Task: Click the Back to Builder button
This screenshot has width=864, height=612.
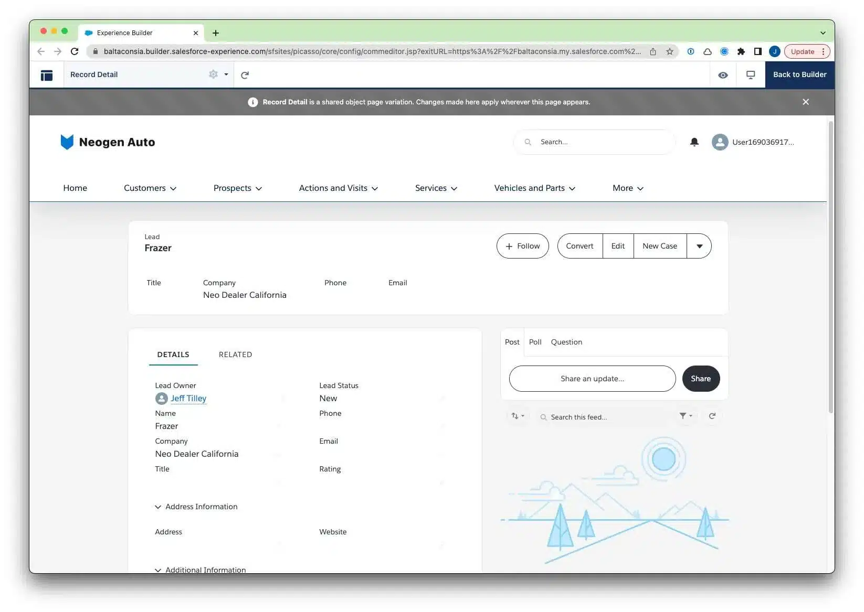Action: [799, 74]
